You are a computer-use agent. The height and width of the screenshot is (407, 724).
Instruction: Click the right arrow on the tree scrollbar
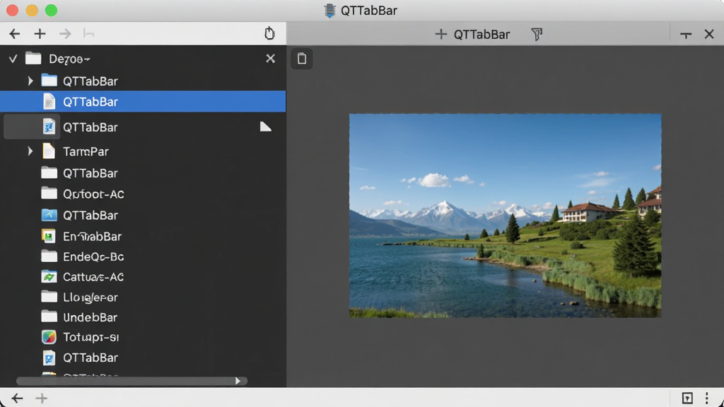(x=238, y=381)
